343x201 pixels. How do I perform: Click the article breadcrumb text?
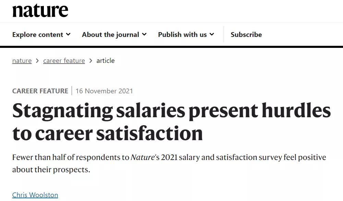(106, 61)
